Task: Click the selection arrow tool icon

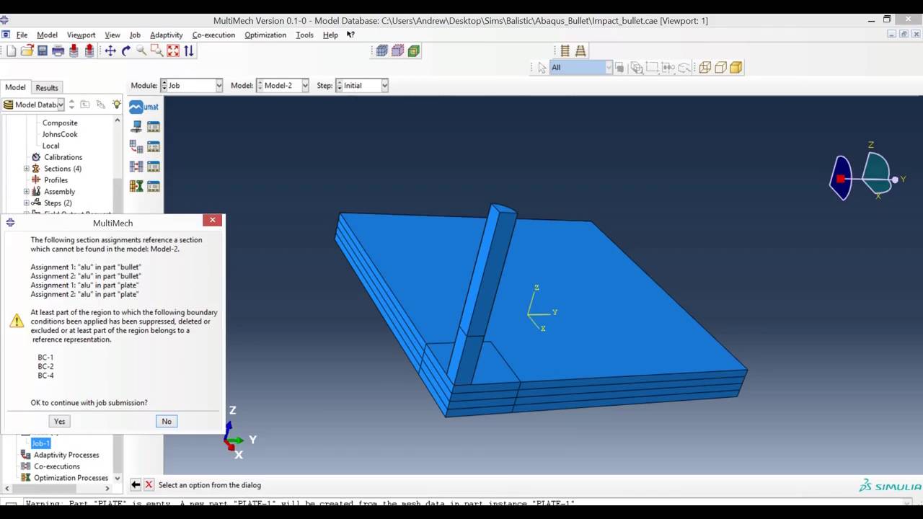Action: tap(542, 68)
